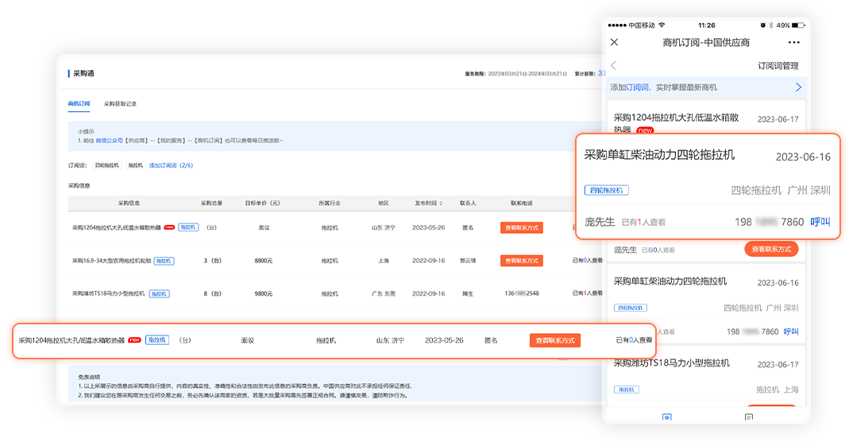Click 查看联系方式 in highlighted desktop row
Screen dimensions: 849x442
point(555,340)
